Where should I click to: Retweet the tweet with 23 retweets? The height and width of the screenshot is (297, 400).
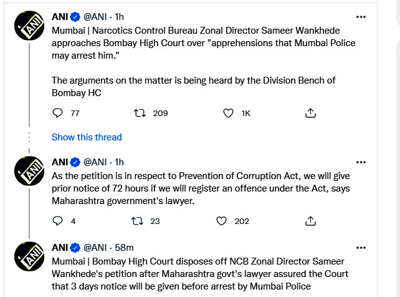point(141,221)
